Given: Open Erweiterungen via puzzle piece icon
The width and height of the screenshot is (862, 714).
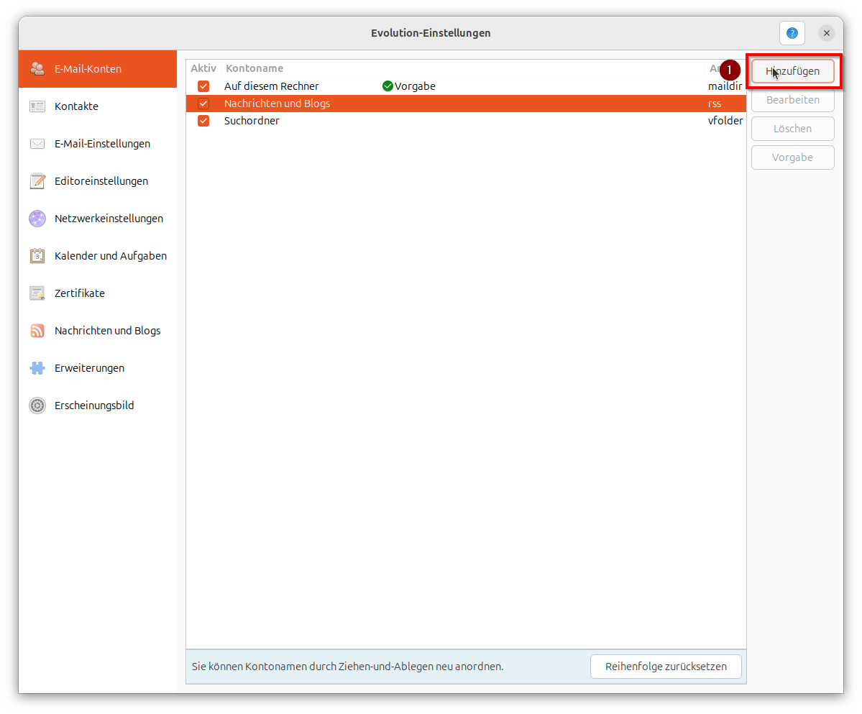Looking at the screenshot, I should coord(37,367).
